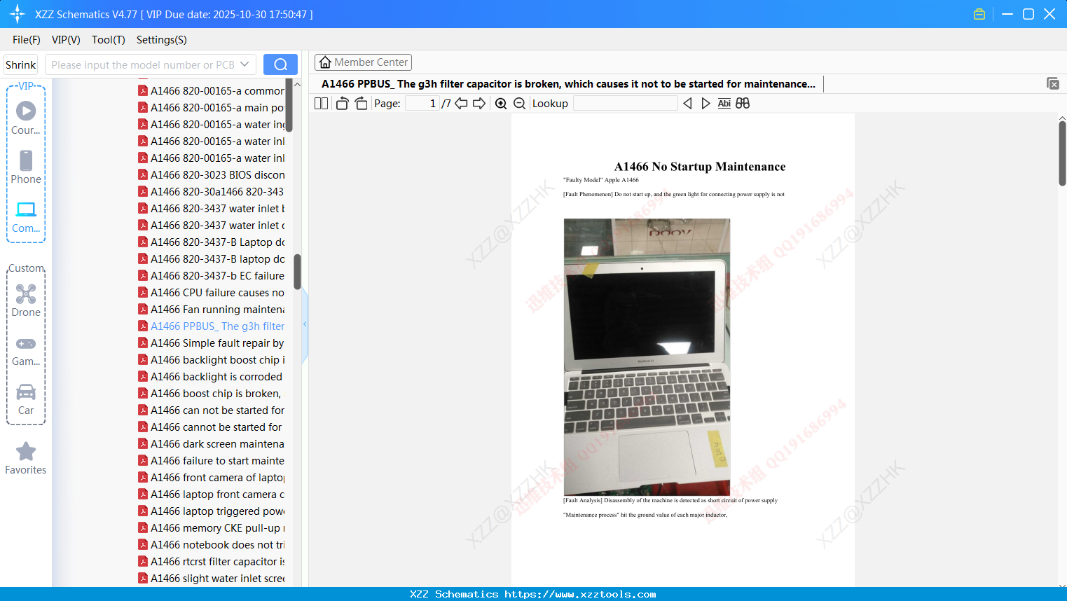Open the Tool(T) menu
Screen dimensions: 1067x601
click(x=109, y=40)
